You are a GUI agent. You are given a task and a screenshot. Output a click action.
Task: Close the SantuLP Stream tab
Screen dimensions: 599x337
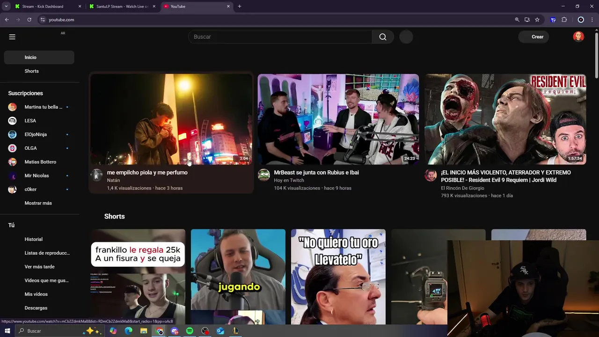coord(154,7)
